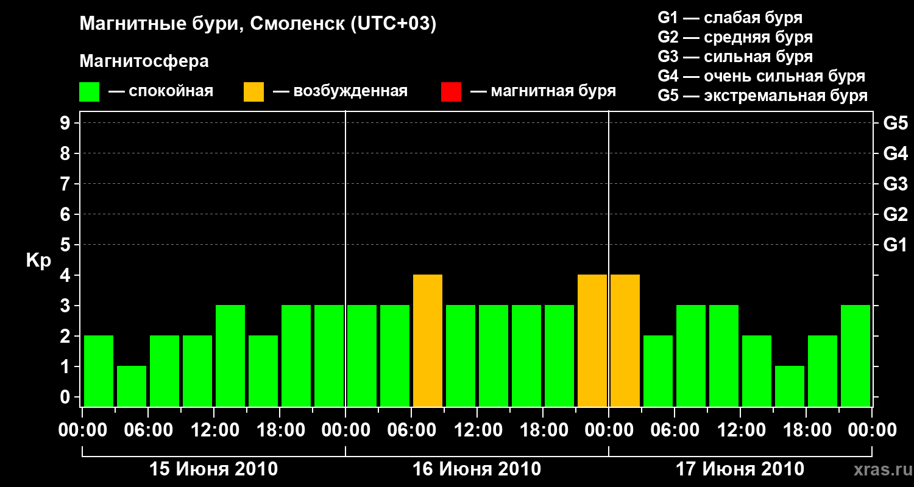Click the '16 Июня 2010' date label
Viewport: 914px width, 487px height.
tap(477, 469)
